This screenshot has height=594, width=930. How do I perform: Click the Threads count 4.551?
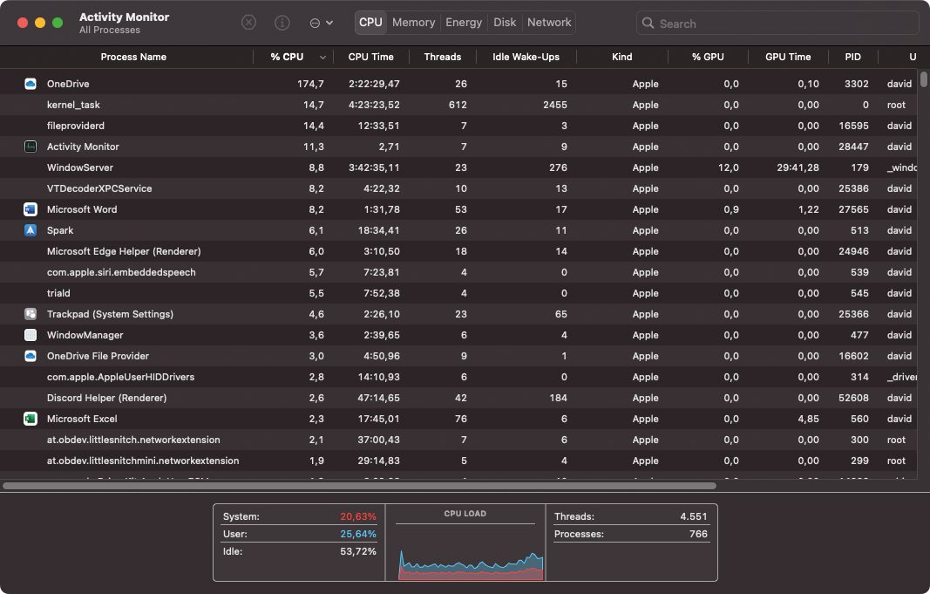coord(694,516)
